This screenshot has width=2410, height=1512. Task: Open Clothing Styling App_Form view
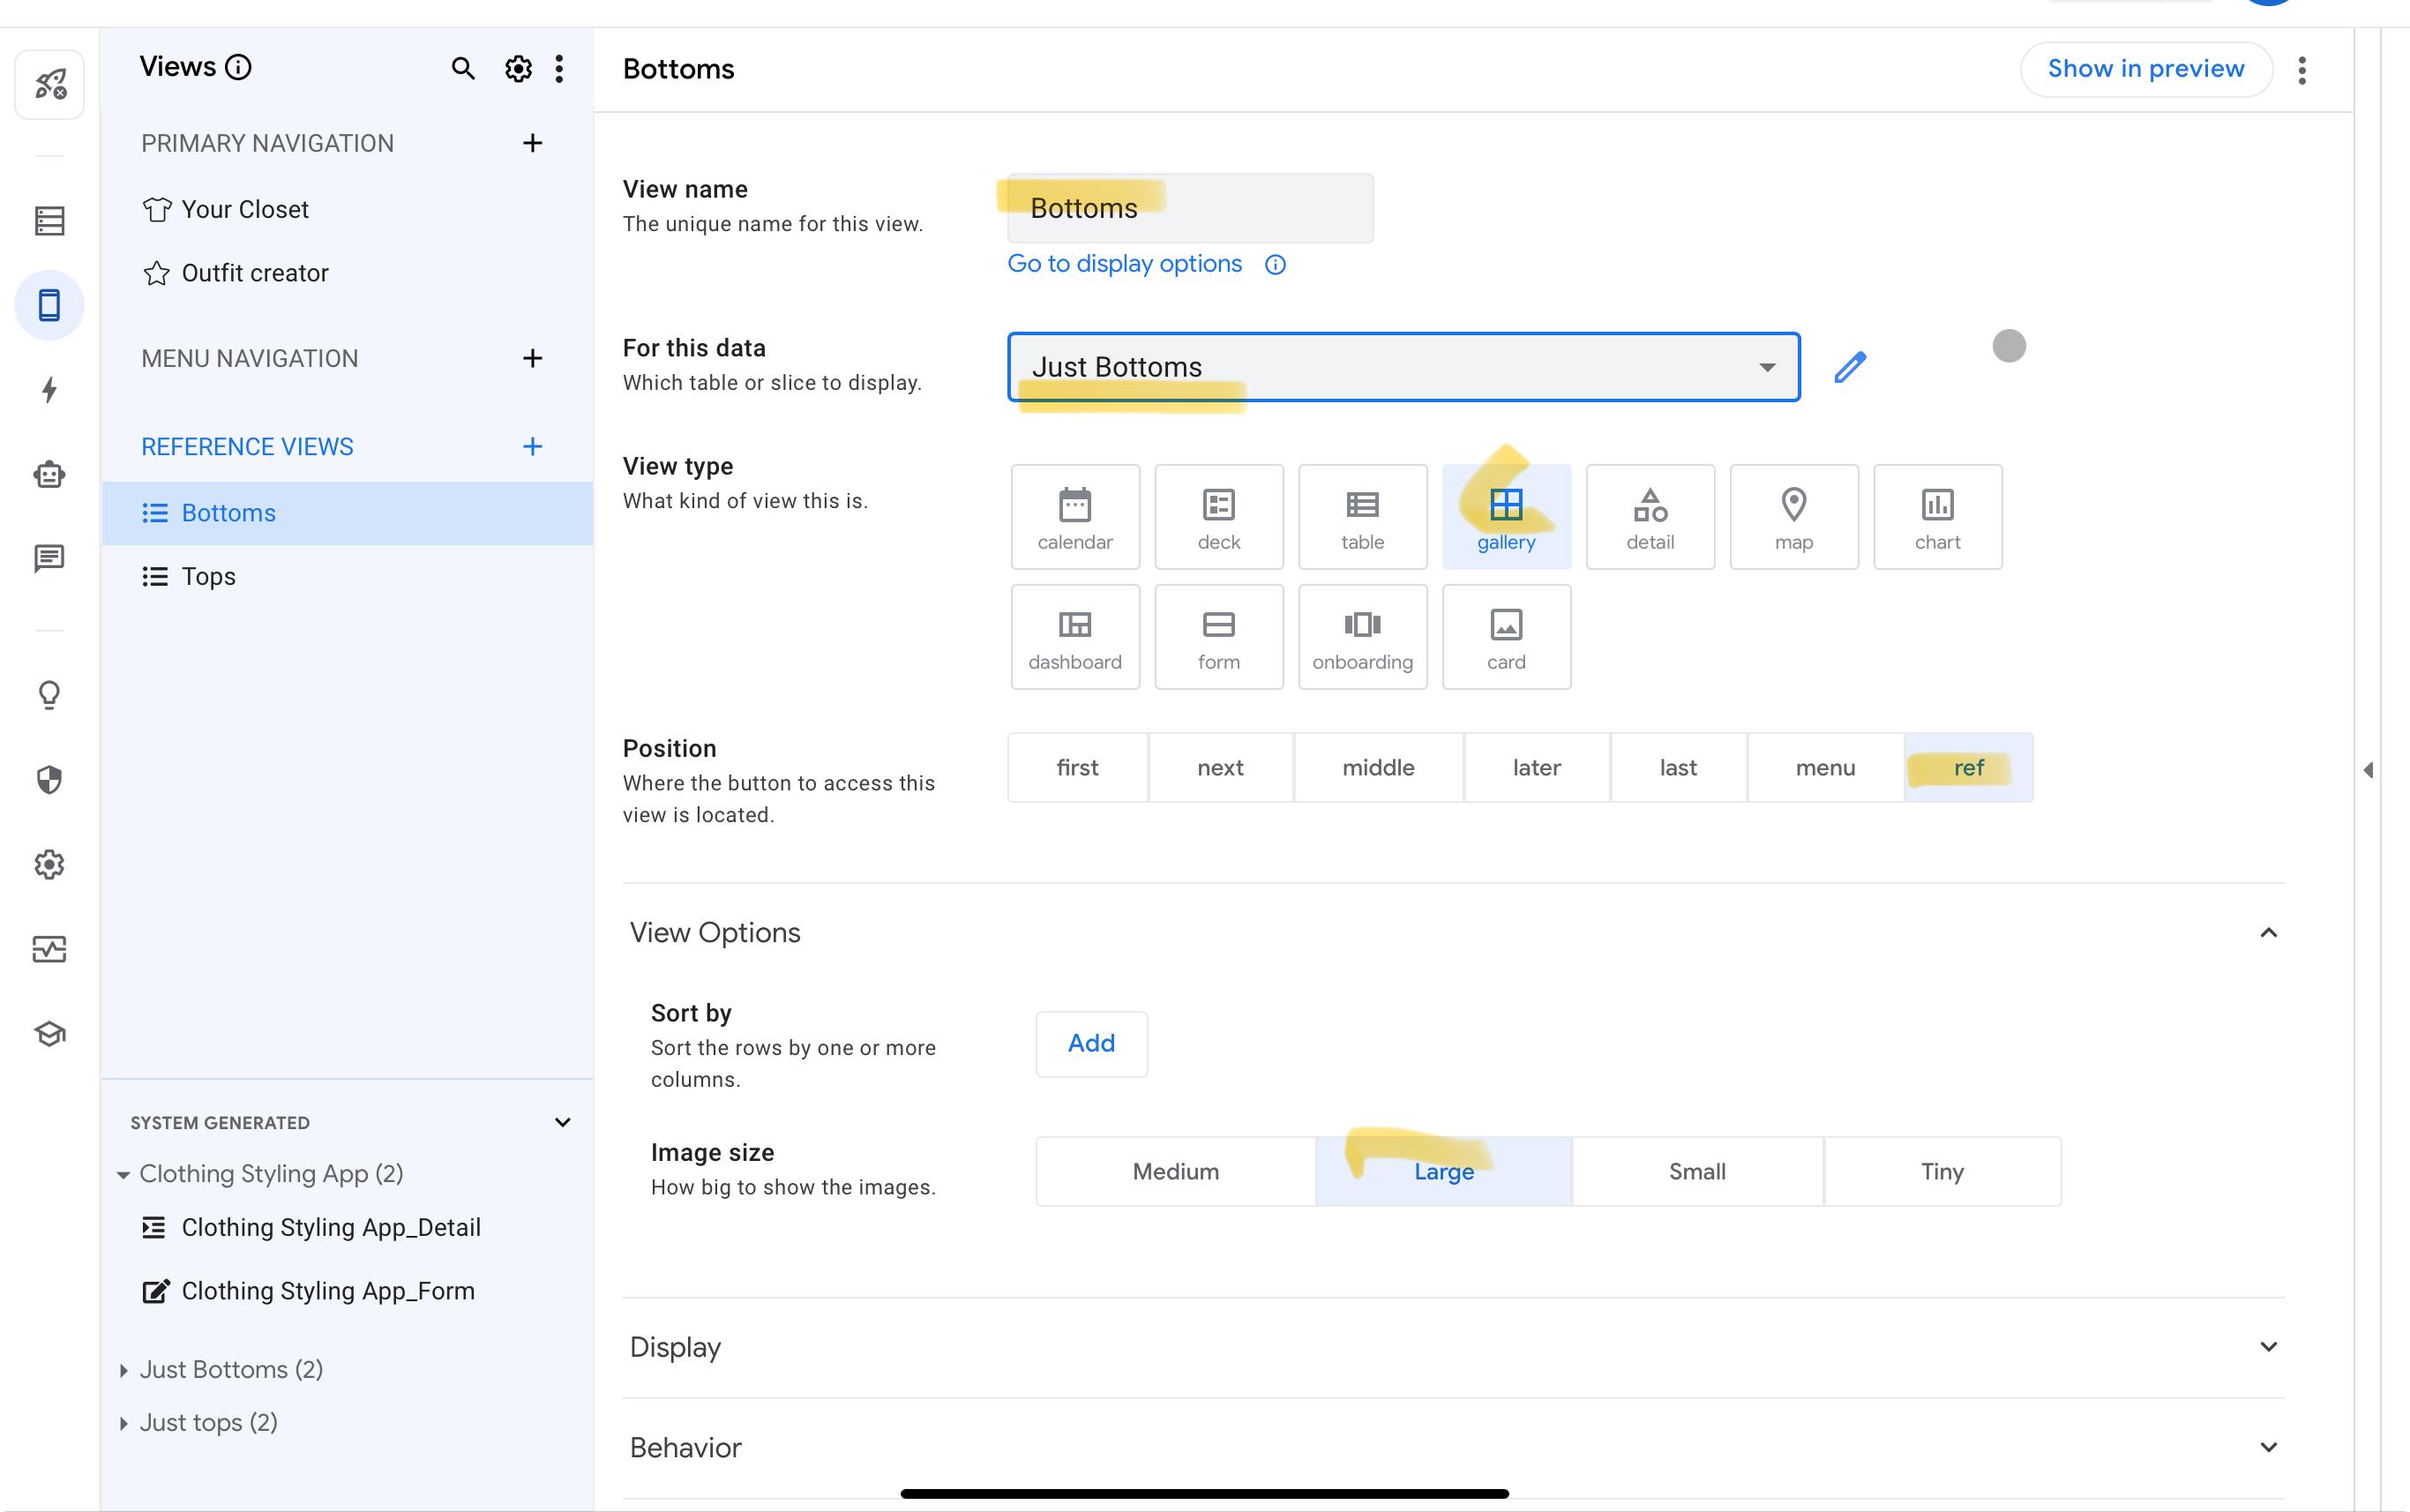tap(347, 1291)
